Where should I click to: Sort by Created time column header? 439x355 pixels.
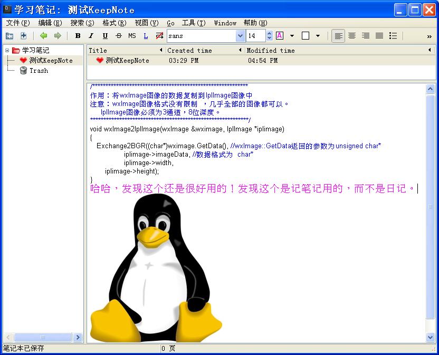pyautogui.click(x=205, y=51)
